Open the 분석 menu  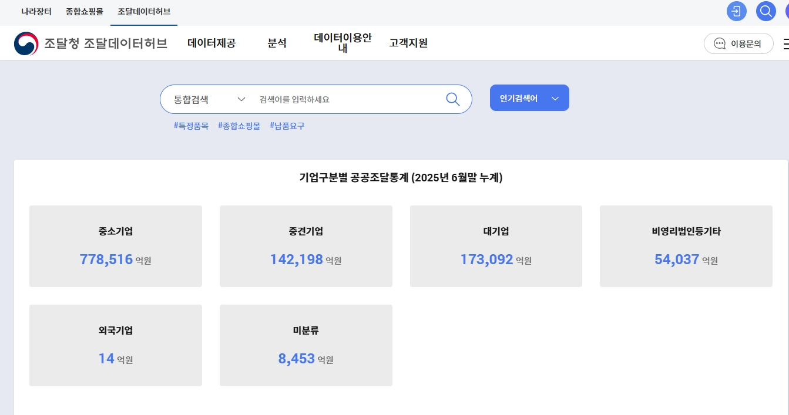coord(277,43)
